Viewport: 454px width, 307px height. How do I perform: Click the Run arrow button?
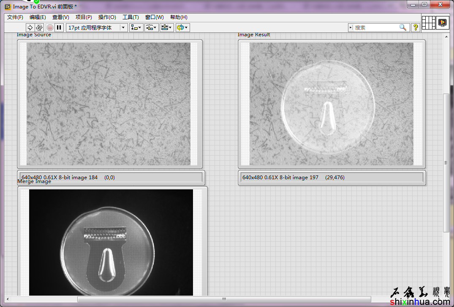click(x=30, y=27)
